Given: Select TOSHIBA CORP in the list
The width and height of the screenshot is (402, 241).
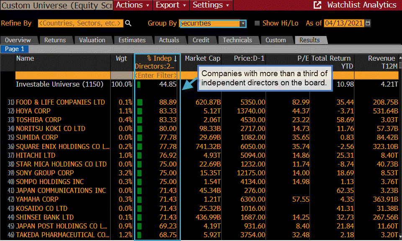Looking at the screenshot, I should click(x=39, y=120).
